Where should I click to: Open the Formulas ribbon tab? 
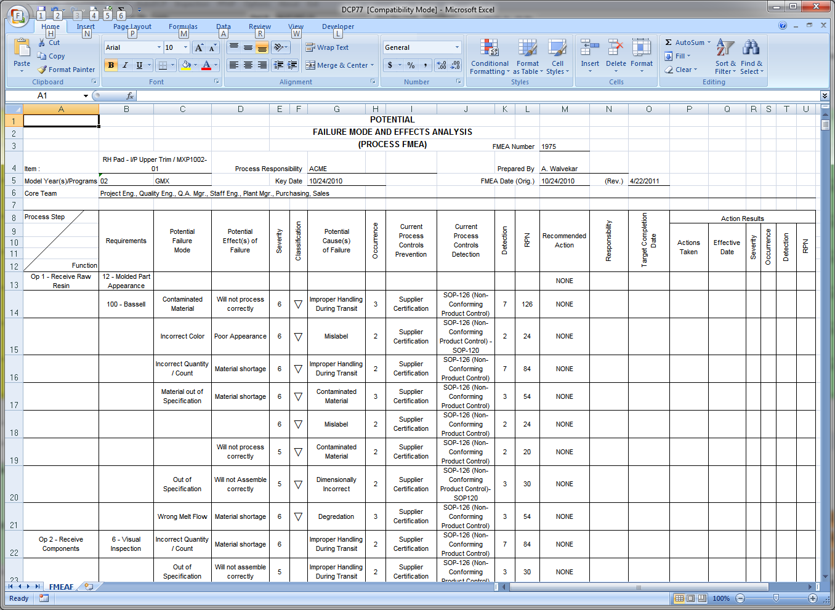point(183,26)
